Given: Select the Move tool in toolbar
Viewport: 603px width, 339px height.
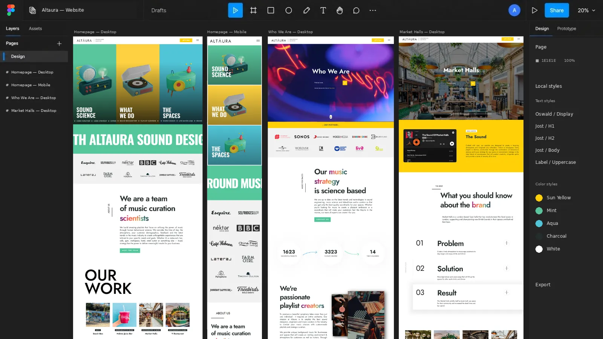Looking at the screenshot, I should pos(235,10).
